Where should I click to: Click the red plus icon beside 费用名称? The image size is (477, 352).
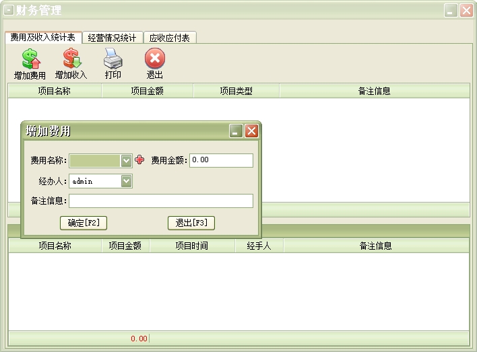(x=139, y=160)
